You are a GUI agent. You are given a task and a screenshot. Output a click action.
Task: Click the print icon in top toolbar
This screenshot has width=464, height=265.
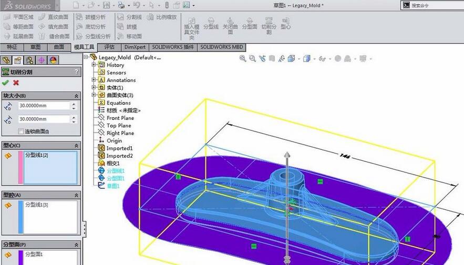121,5
